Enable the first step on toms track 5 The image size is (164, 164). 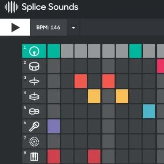click(54, 111)
